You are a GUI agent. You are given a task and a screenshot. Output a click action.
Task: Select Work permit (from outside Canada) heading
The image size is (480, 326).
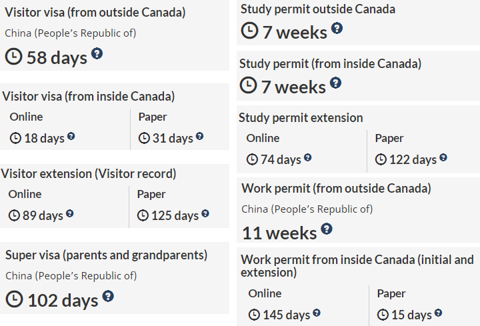click(x=336, y=188)
